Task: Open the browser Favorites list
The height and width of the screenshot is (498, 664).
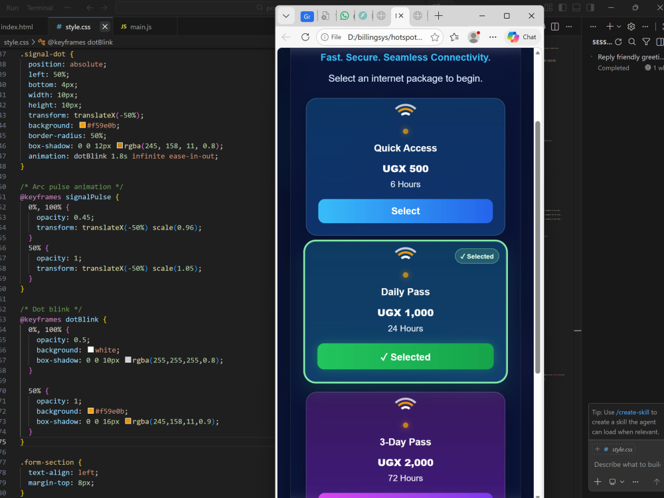Action: 454,37
